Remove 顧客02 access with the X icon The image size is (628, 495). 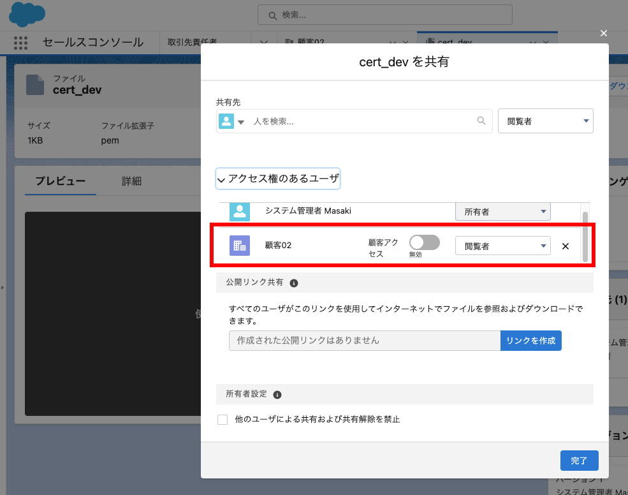tap(565, 246)
